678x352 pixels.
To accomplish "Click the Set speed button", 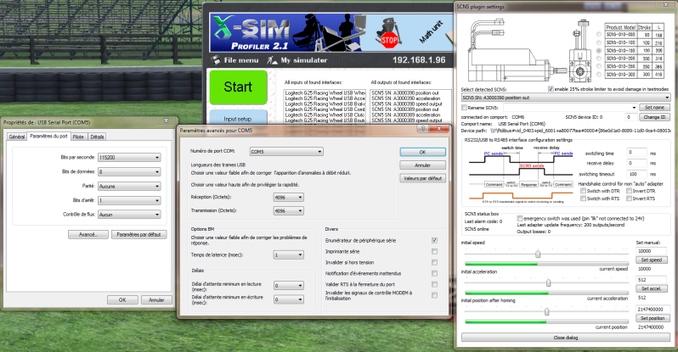I will click(651, 260).
